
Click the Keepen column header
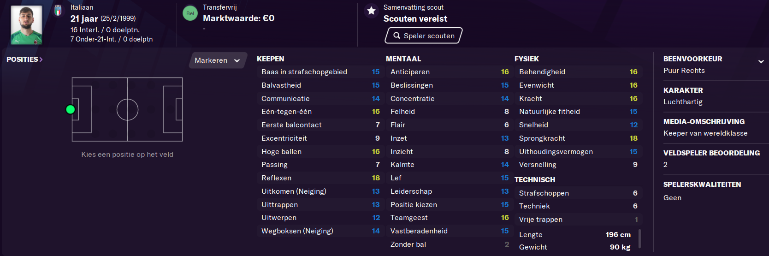pos(271,59)
